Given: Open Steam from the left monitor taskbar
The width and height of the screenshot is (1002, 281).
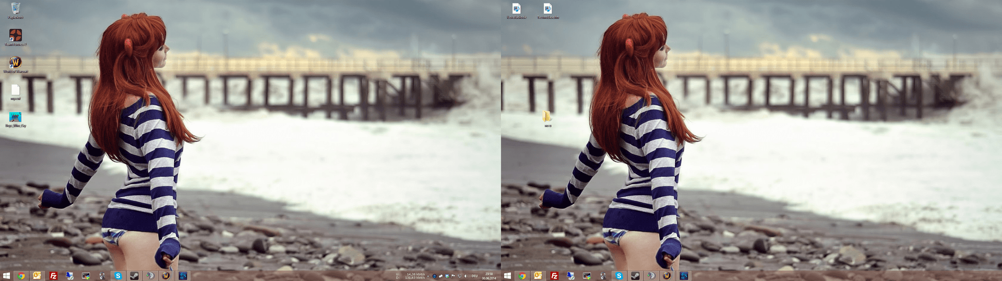Looking at the screenshot, I should click(x=134, y=276).
